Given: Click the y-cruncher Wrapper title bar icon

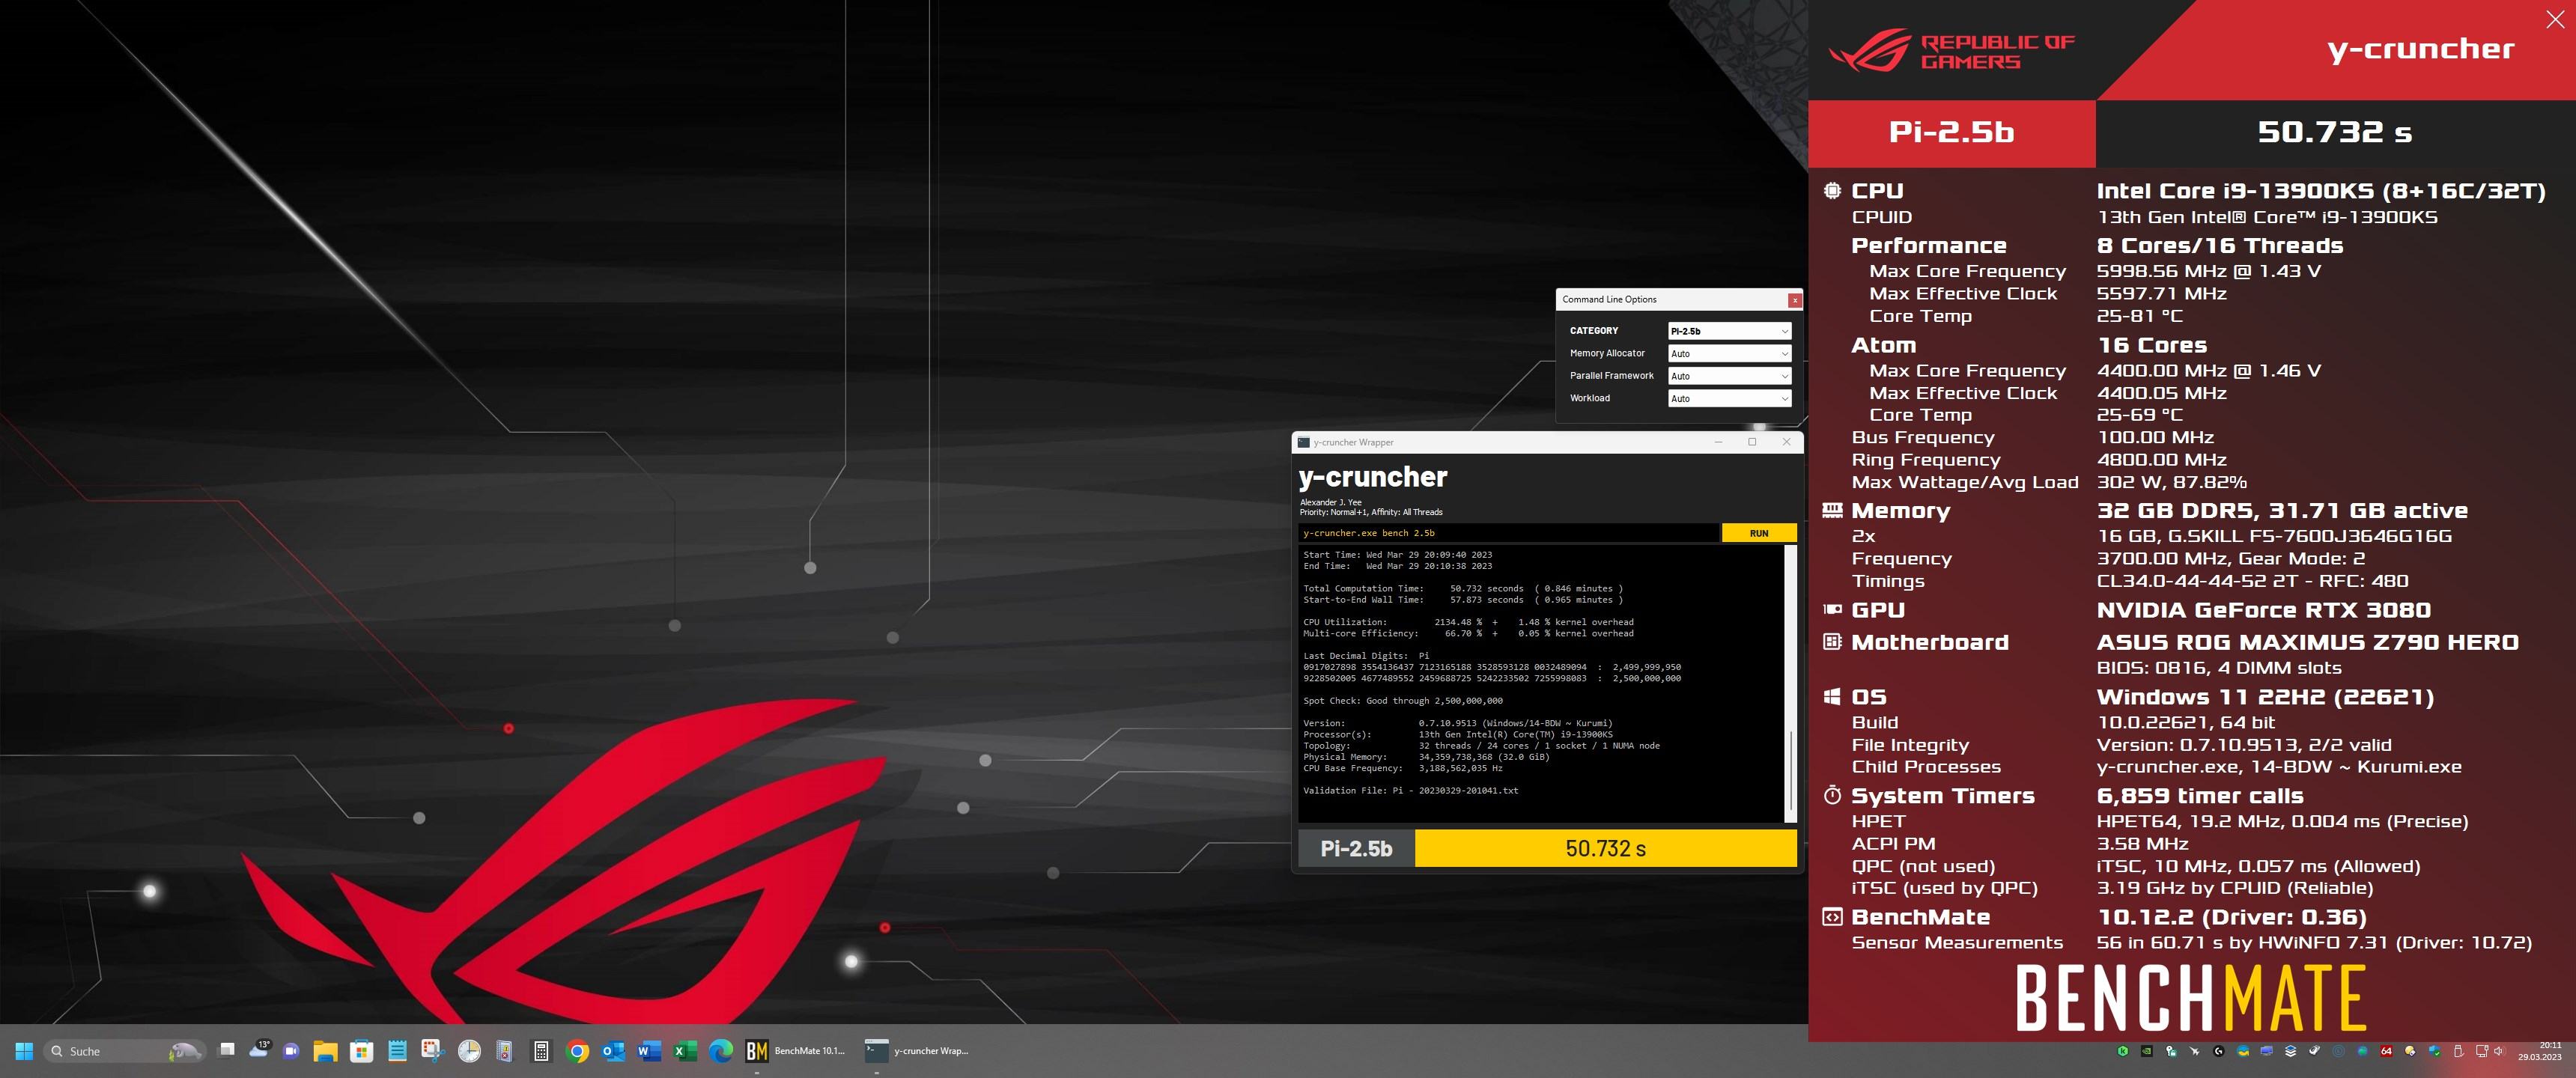Looking at the screenshot, I should 1304,442.
